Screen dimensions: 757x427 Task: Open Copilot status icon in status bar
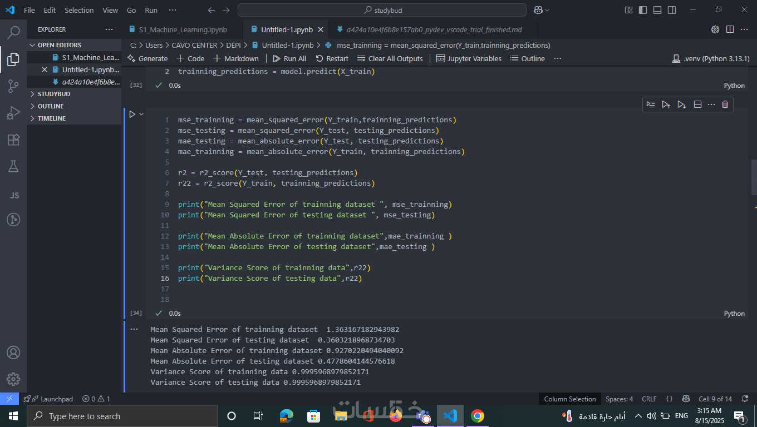687,399
